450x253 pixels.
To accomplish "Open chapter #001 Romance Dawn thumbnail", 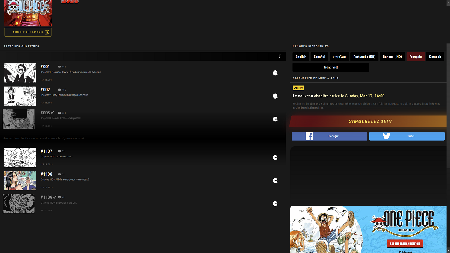I will click(x=20, y=73).
